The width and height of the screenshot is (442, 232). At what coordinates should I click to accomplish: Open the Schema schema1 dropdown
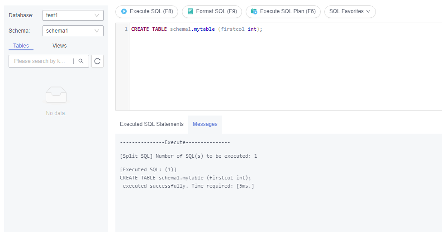(x=73, y=31)
